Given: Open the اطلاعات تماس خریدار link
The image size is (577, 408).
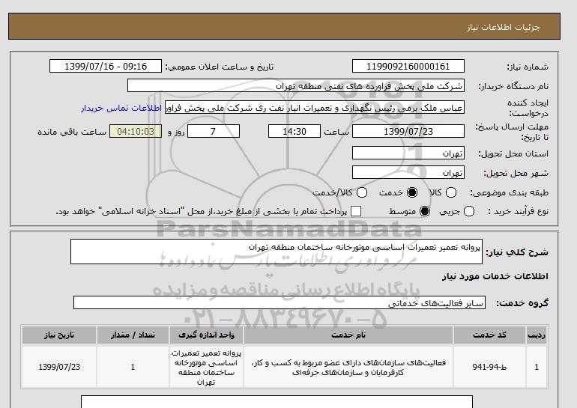Looking at the screenshot, I should coord(121,109).
